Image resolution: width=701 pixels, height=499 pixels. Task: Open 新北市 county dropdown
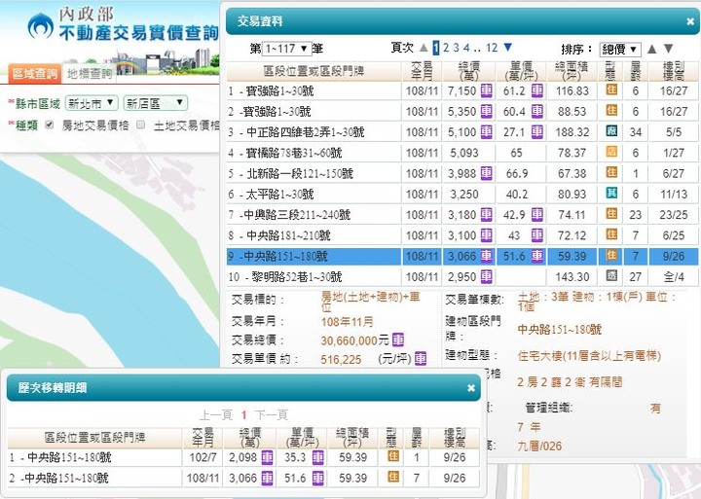(x=92, y=103)
